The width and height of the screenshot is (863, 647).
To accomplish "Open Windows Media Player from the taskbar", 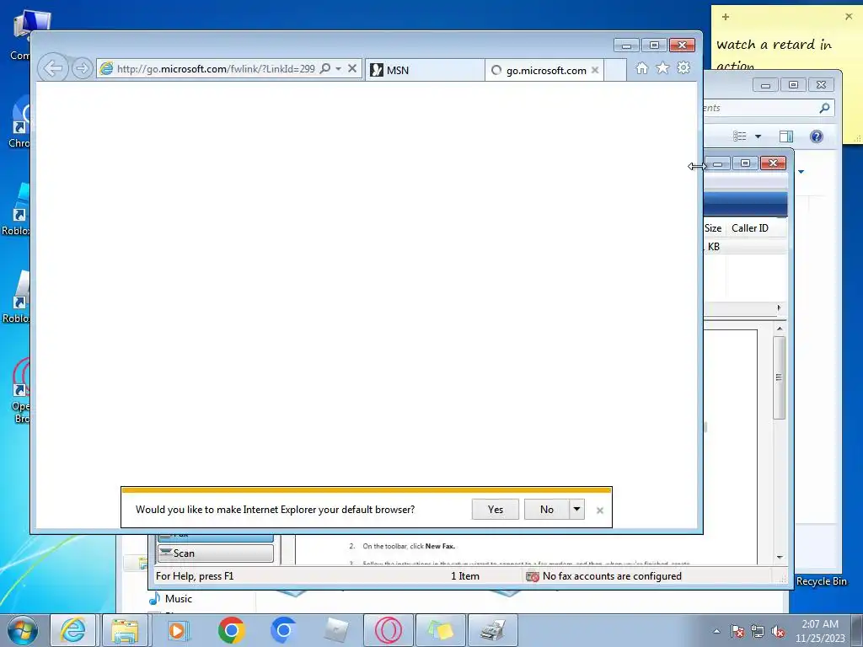I will tap(177, 630).
